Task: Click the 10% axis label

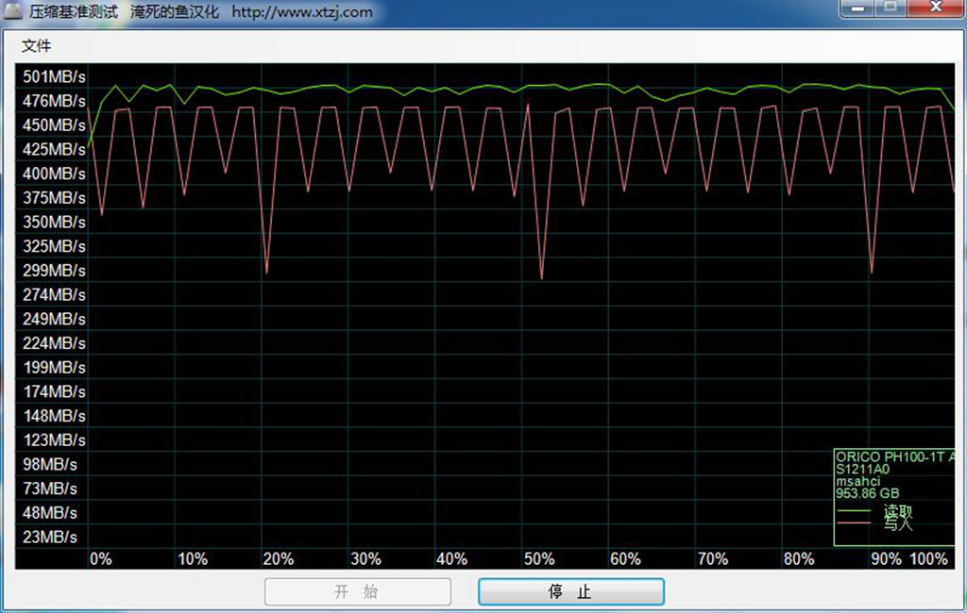Action: point(193,559)
